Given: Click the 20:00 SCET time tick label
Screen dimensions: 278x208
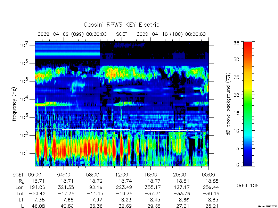Looking at the screenshot, I should click(180, 175).
